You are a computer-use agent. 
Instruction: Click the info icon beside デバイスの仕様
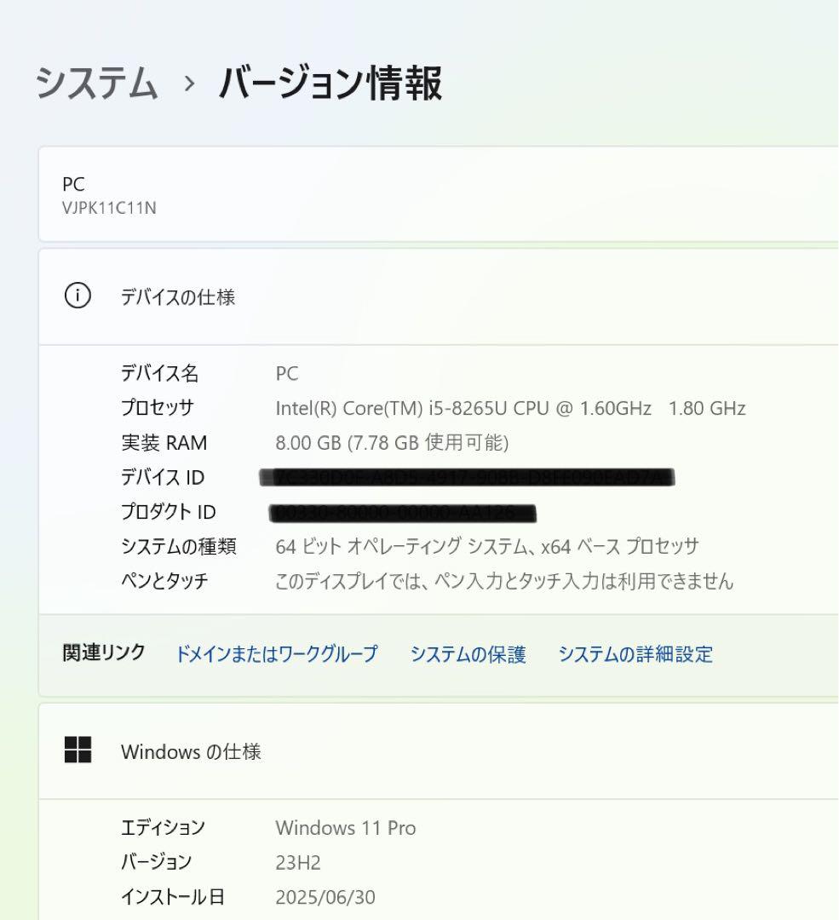pyautogui.click(x=78, y=295)
